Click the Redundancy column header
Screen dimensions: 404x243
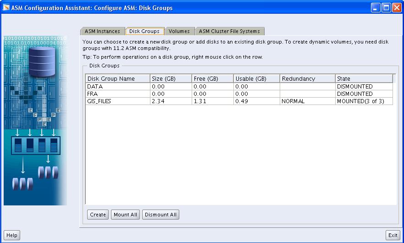click(307, 79)
